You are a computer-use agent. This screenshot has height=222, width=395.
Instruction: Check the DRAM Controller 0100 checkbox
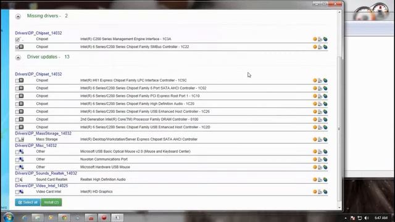17,120
